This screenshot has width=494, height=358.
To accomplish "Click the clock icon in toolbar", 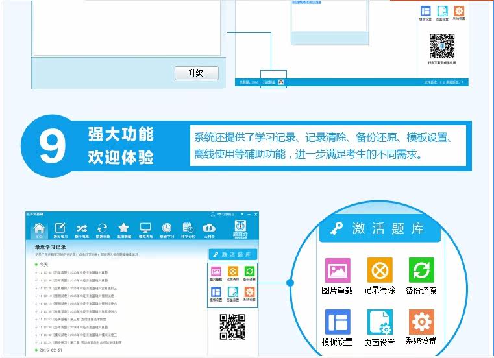I will tap(167, 229).
